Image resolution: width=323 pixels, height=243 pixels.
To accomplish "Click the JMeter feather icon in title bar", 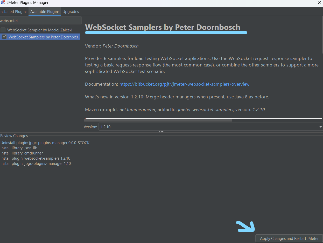I will [x=3, y=3].
